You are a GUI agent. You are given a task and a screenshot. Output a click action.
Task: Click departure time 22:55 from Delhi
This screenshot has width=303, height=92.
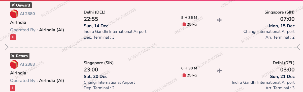click(91, 19)
